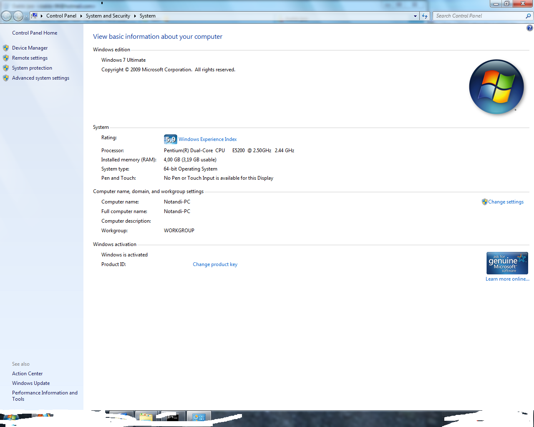Click the 5,9 rating score badge
Viewport: 534px width, 427px height.
pos(171,139)
